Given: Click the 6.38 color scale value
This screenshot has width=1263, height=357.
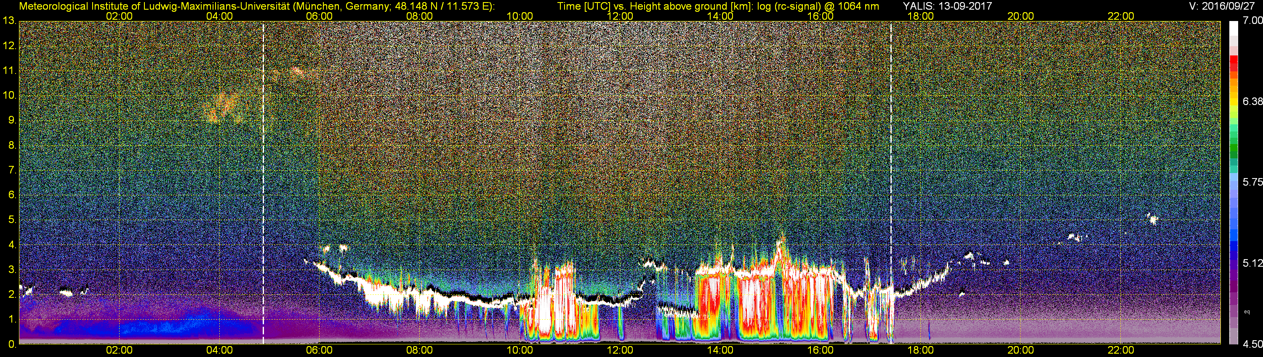Looking at the screenshot, I should tap(1253, 101).
